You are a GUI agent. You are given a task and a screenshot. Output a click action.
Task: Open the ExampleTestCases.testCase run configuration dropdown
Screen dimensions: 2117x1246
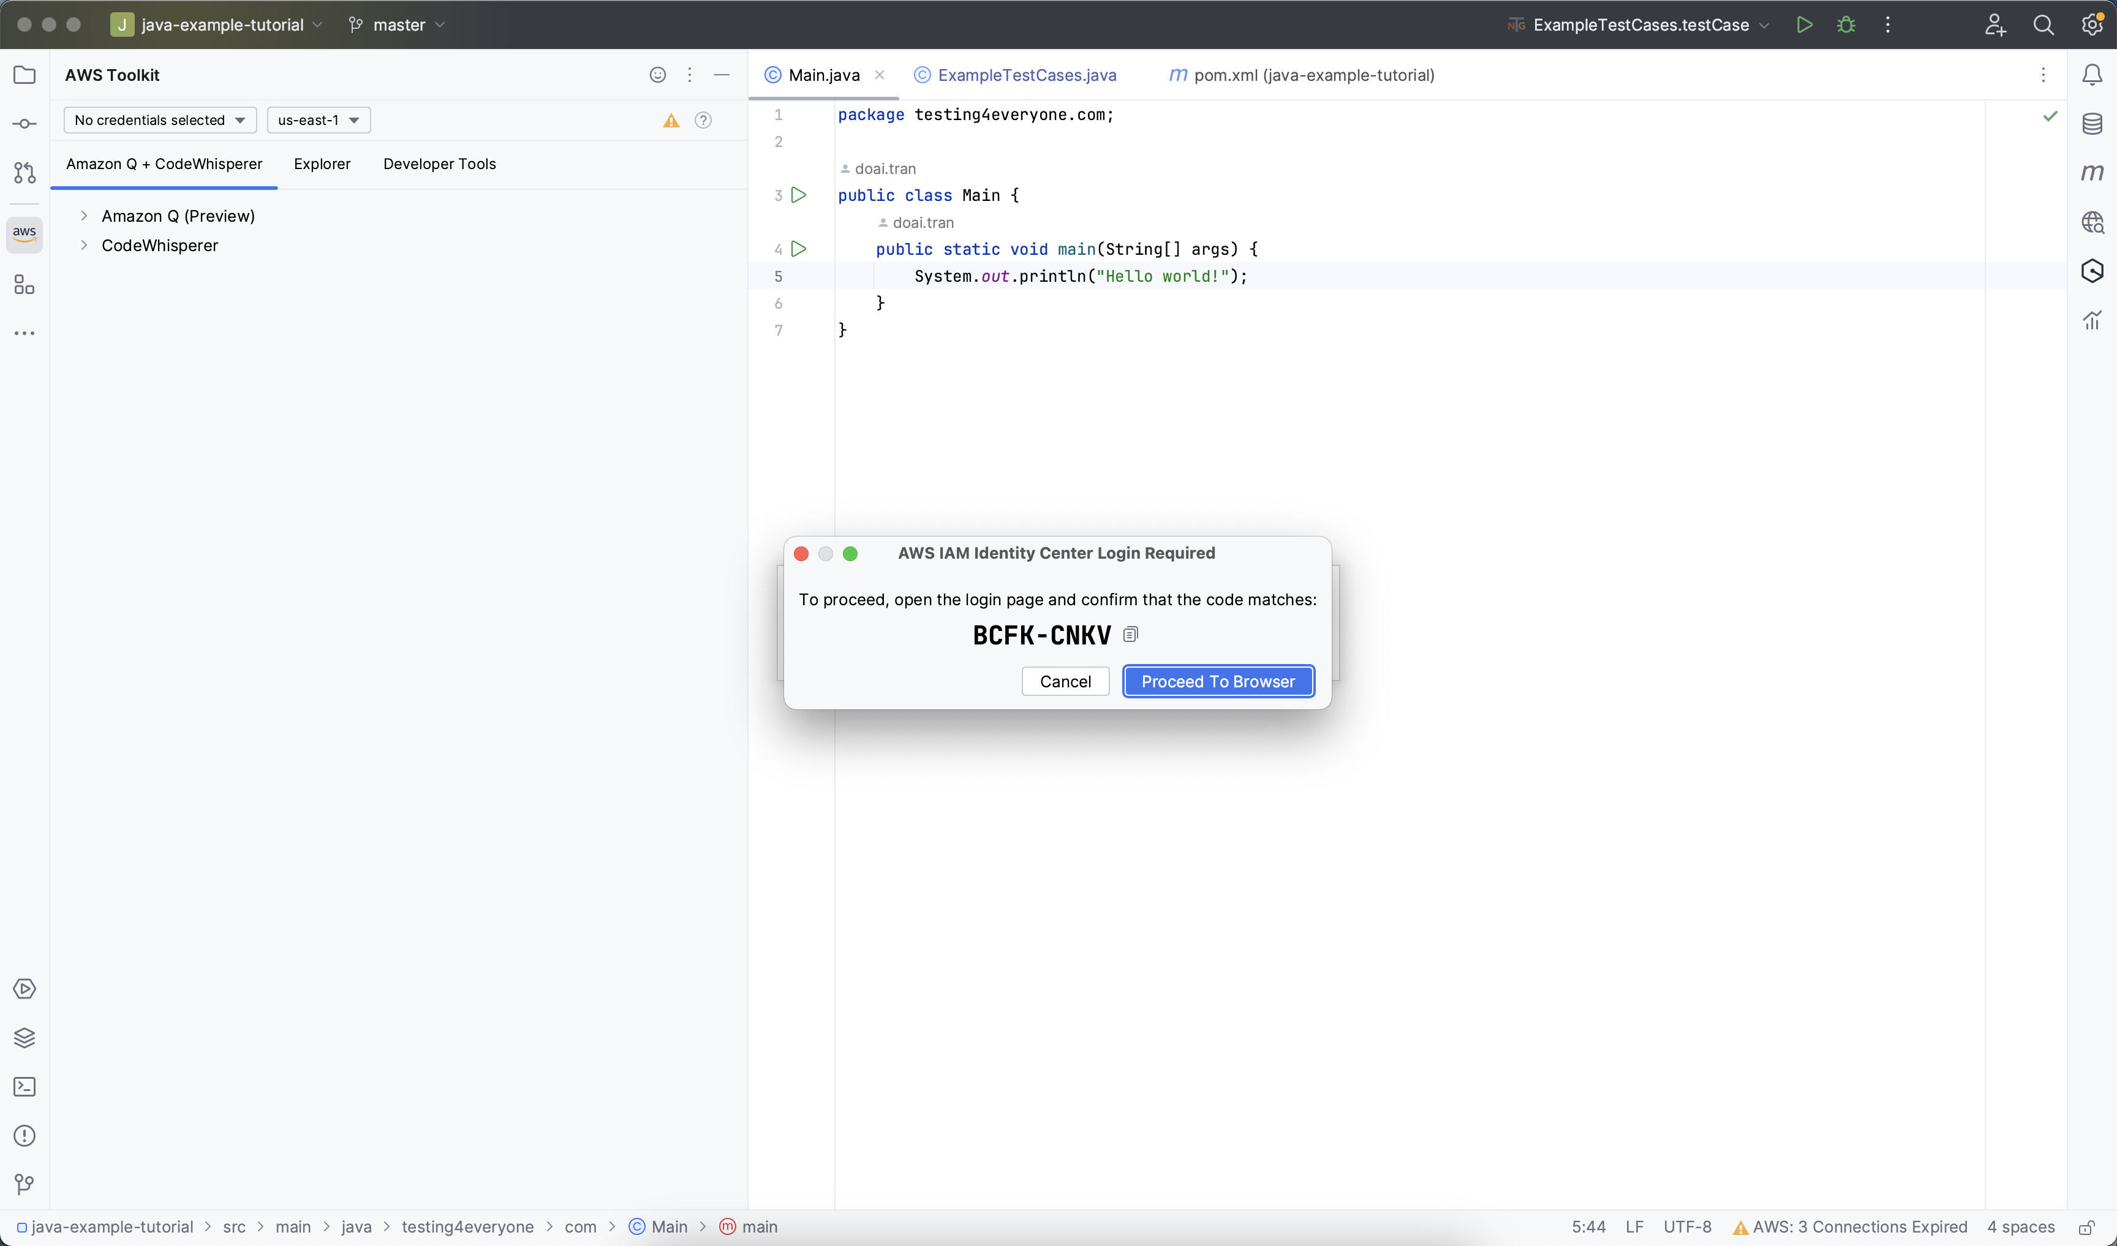point(1638,25)
